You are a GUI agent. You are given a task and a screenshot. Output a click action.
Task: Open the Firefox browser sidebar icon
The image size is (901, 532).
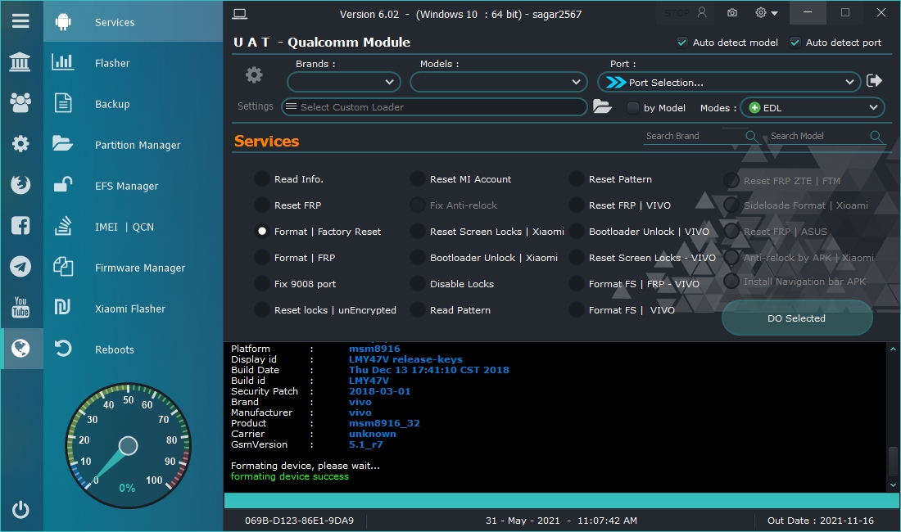(20, 184)
